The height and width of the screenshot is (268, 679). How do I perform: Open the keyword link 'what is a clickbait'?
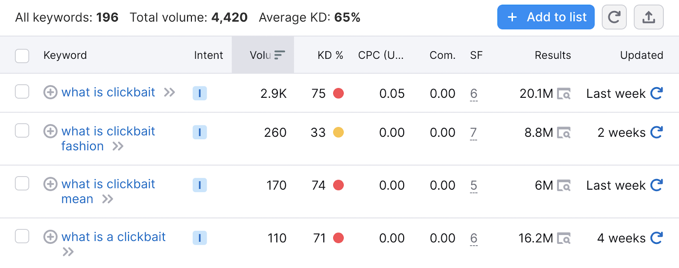pyautogui.click(x=113, y=237)
